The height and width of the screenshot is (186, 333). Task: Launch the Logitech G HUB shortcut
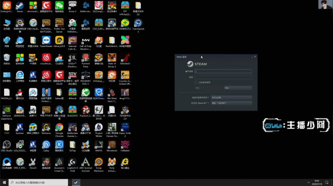(x=73, y=165)
